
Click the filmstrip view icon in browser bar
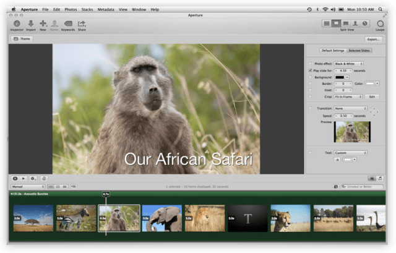[51, 187]
